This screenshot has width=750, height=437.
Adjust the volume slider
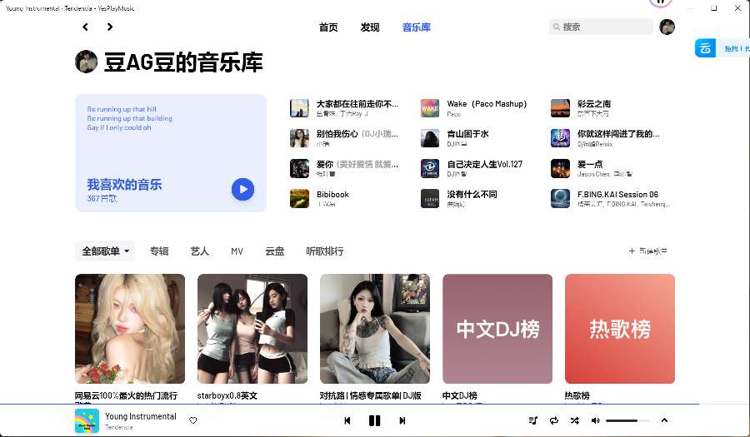click(627, 421)
